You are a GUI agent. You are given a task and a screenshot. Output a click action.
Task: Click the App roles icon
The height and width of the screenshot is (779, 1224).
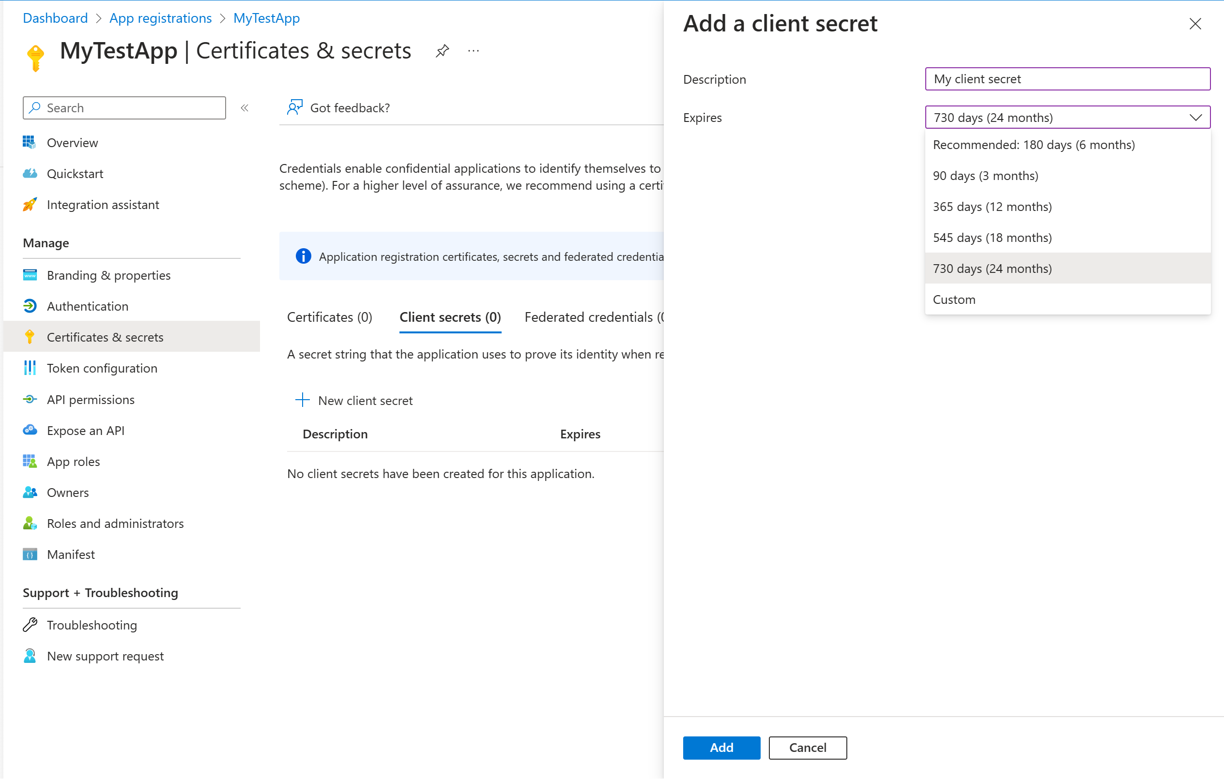coord(30,462)
